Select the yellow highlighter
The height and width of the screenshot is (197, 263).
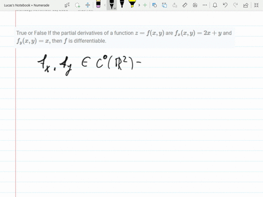132,4
